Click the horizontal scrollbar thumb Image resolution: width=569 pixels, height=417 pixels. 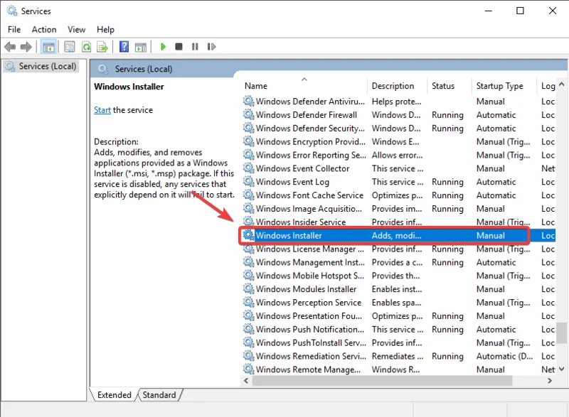pyautogui.click(x=383, y=381)
